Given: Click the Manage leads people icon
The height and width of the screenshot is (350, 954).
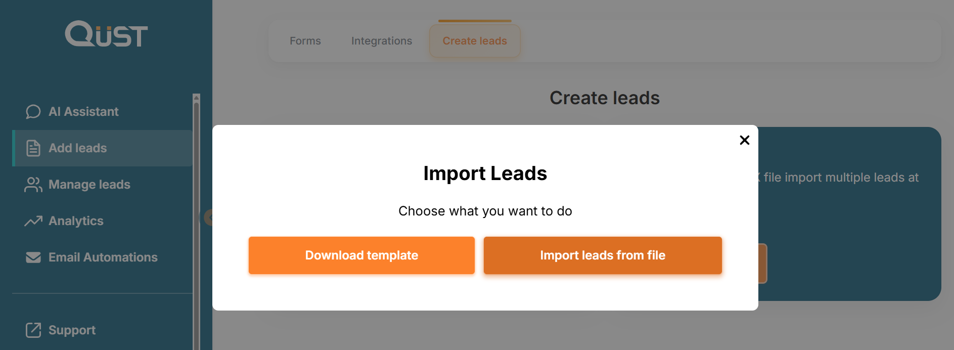Looking at the screenshot, I should click(33, 185).
